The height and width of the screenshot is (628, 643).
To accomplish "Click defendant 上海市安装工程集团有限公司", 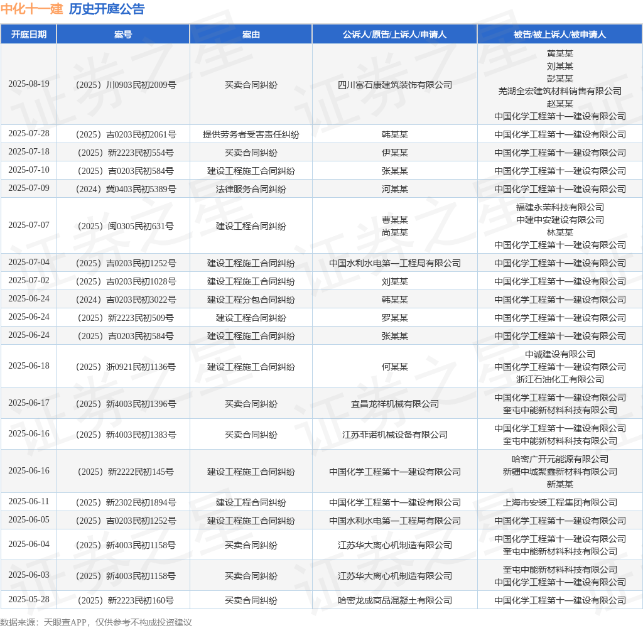I will (559, 502).
